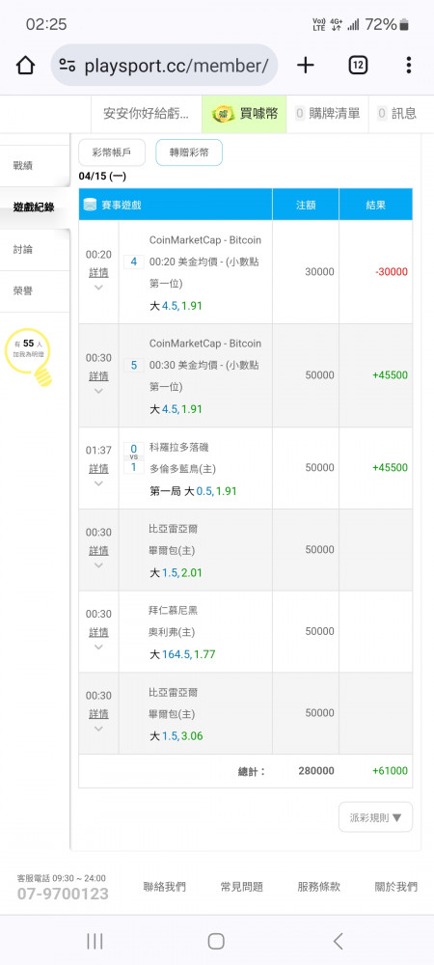Expand details chevron for 00:20 Bitcoin bet
Screen dimensions: 434x965
pyautogui.click(x=98, y=288)
